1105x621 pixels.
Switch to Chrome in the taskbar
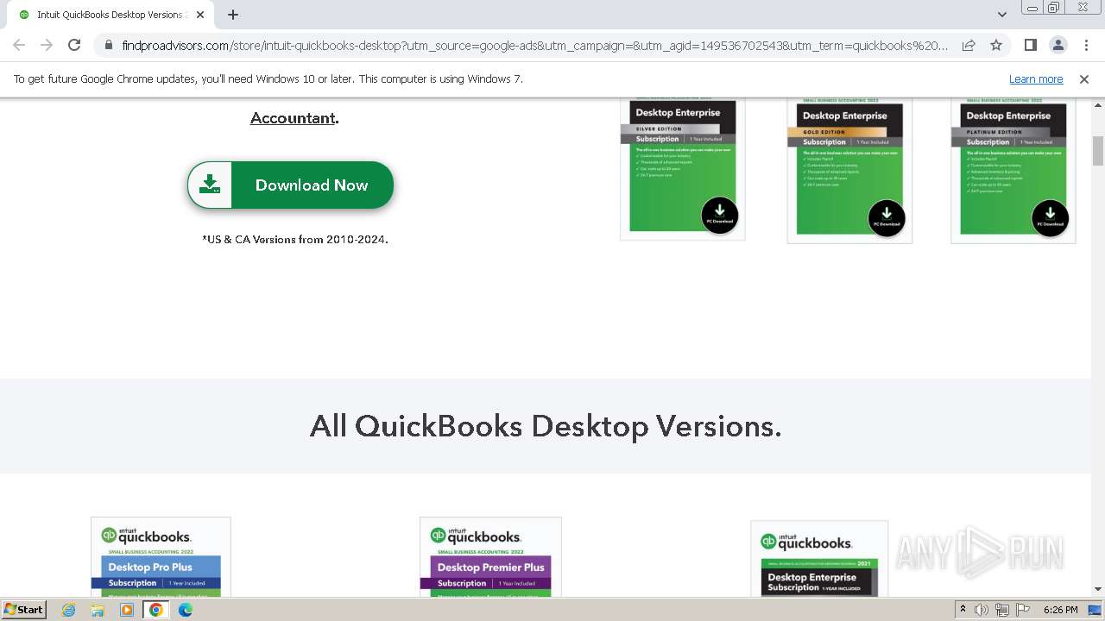click(x=156, y=610)
